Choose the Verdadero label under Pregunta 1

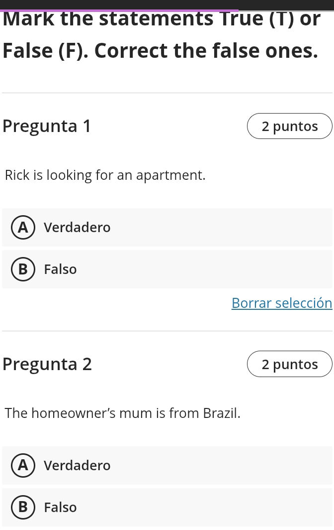click(77, 228)
